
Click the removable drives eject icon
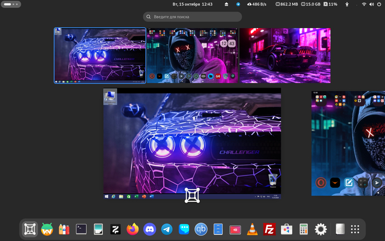click(x=227, y=4)
